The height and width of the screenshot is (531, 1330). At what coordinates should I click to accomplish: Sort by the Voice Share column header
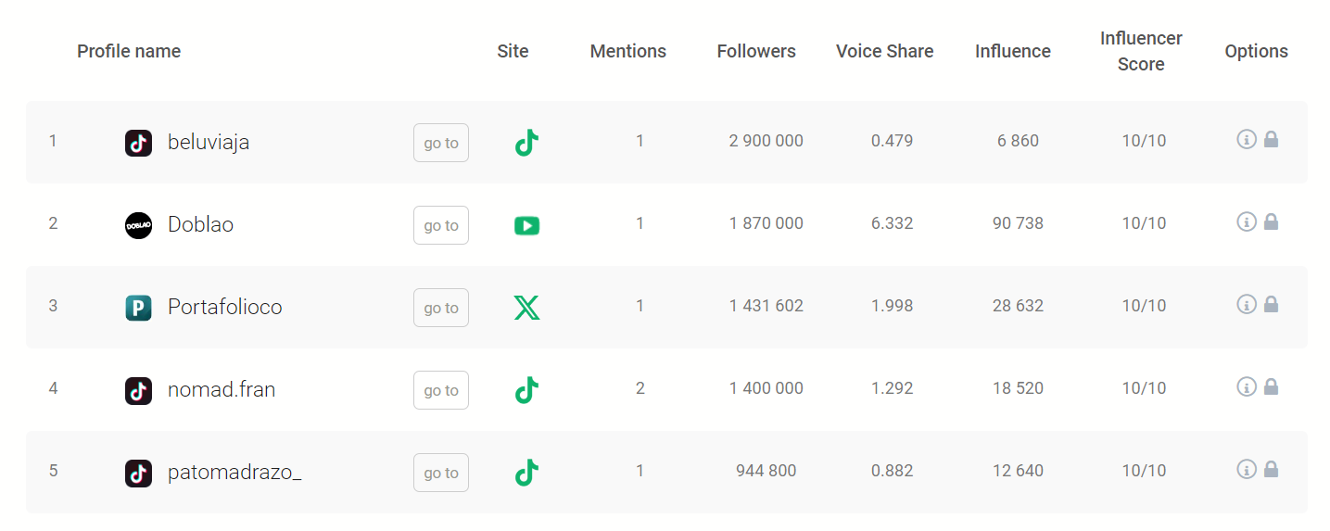point(885,51)
